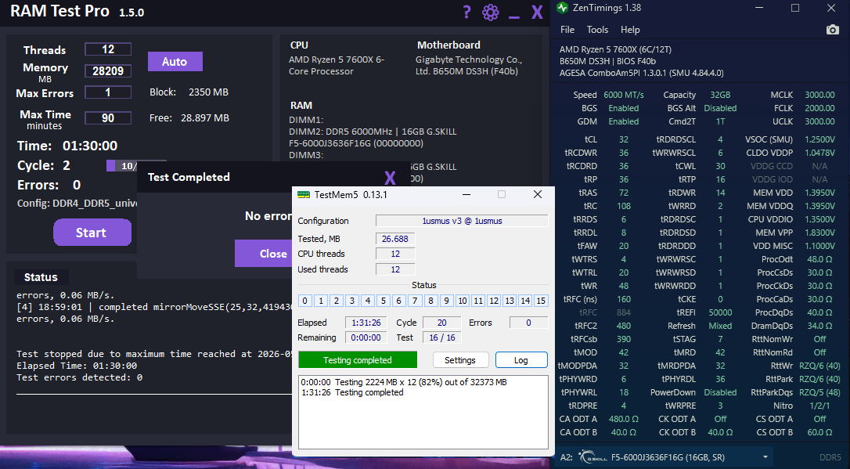Click the ZenTimings app logo icon
The image size is (850, 469).
563,8
